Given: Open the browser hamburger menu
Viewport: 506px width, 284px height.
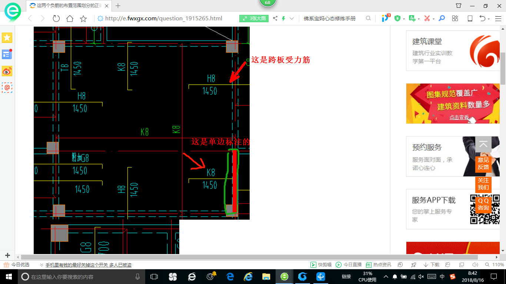Looking at the screenshot, I should click(x=498, y=18).
